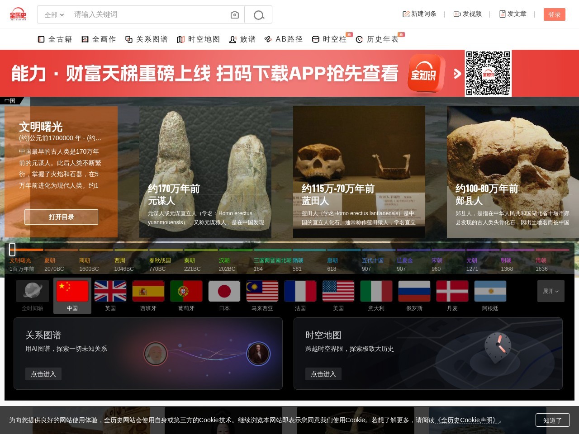Click the 全历史 logo
579x434 pixels.
click(x=18, y=14)
